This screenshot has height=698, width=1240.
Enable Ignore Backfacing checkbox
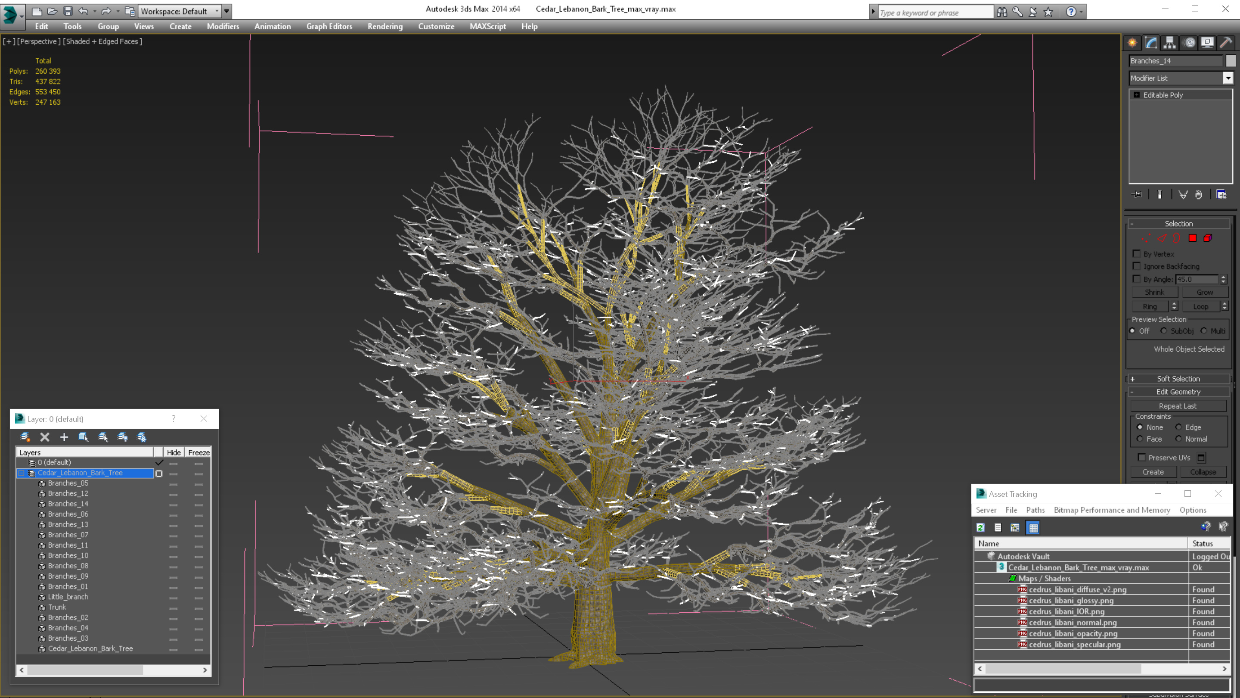tap(1137, 266)
